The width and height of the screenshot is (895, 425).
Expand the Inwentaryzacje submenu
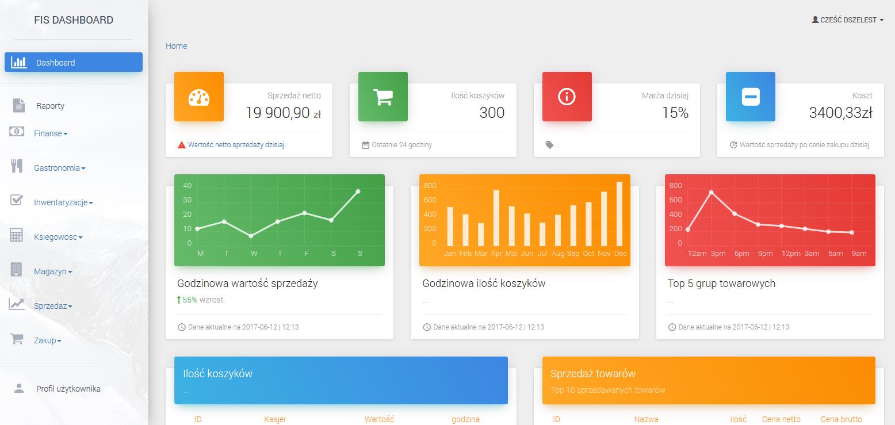click(x=63, y=202)
